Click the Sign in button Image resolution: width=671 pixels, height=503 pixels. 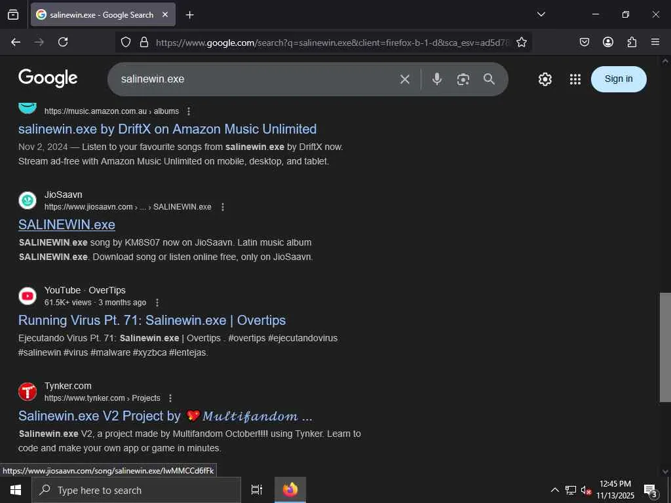619,79
